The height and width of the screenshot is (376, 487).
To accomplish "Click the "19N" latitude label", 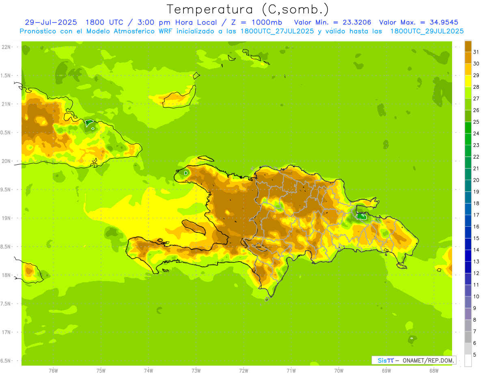I will coord(6,218).
